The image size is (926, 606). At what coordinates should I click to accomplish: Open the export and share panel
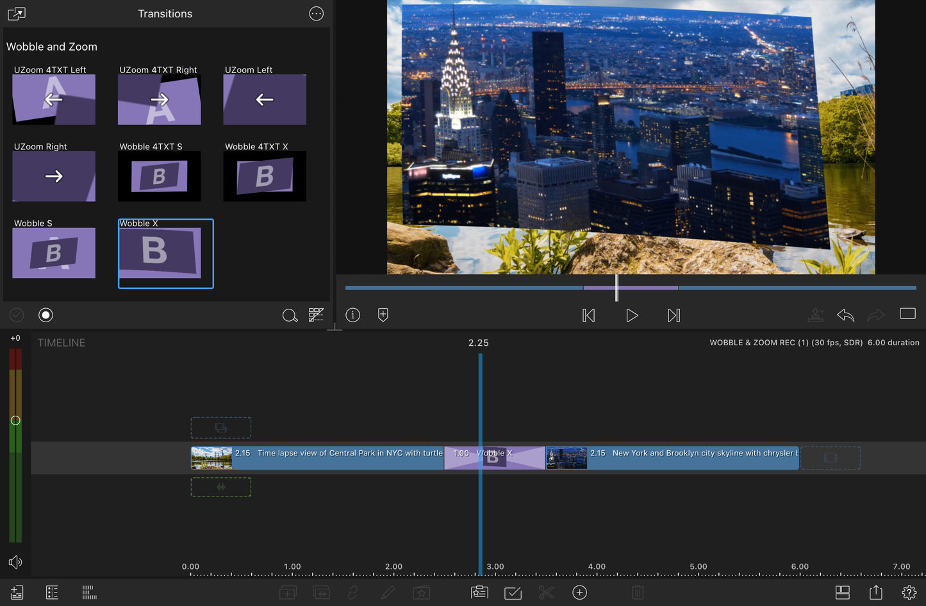click(x=875, y=593)
